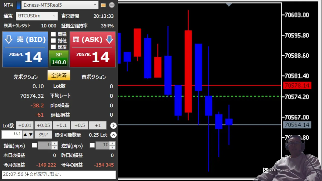Viewport: 322px width, 181px height.
Task: Enable the 両建 checkbox
Action: click(53, 34)
